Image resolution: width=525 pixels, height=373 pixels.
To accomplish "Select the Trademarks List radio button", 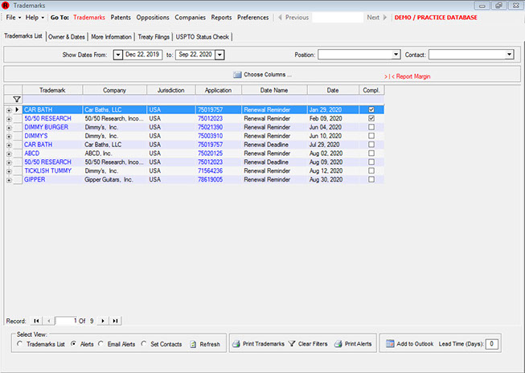I will 20,344.
